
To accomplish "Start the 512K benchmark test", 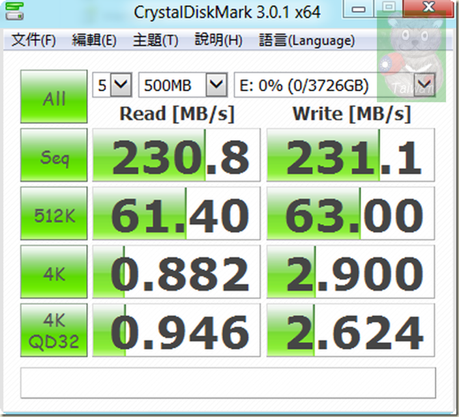I will point(54,213).
